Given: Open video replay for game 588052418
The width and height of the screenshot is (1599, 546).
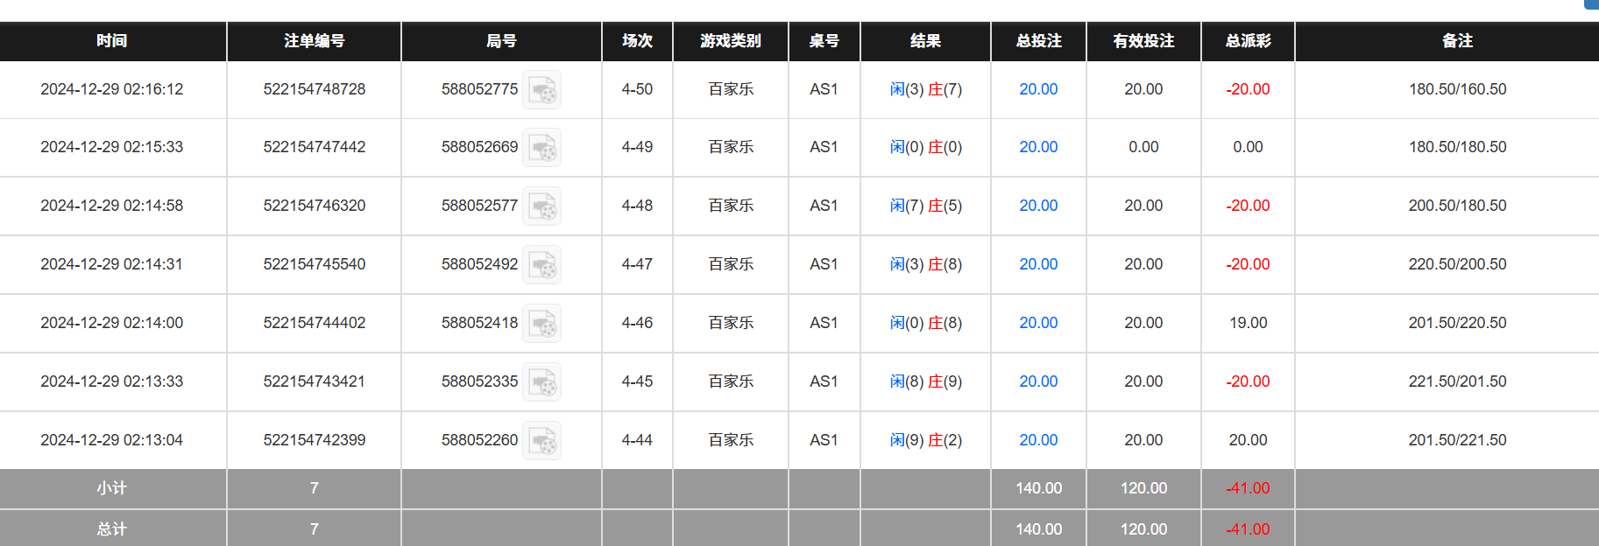Looking at the screenshot, I should [x=541, y=323].
